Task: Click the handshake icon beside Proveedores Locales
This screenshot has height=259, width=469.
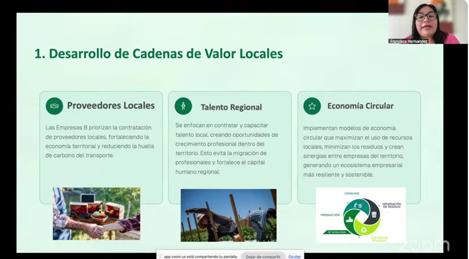Action: coord(54,106)
